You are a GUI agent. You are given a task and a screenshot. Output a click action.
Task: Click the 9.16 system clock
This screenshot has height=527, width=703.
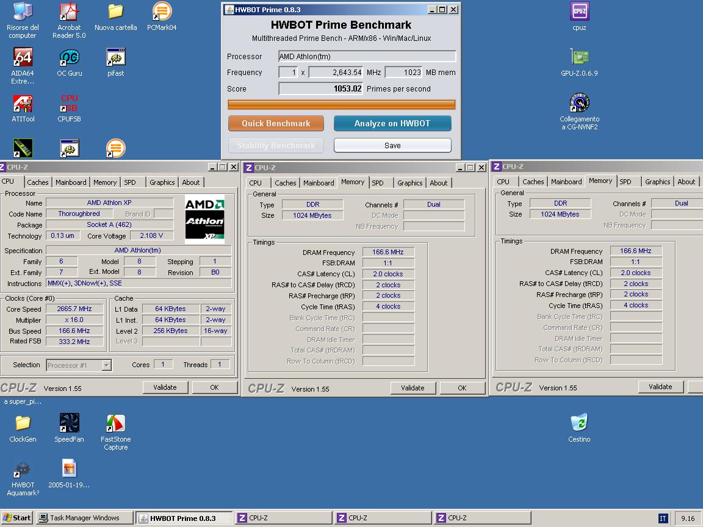688,518
